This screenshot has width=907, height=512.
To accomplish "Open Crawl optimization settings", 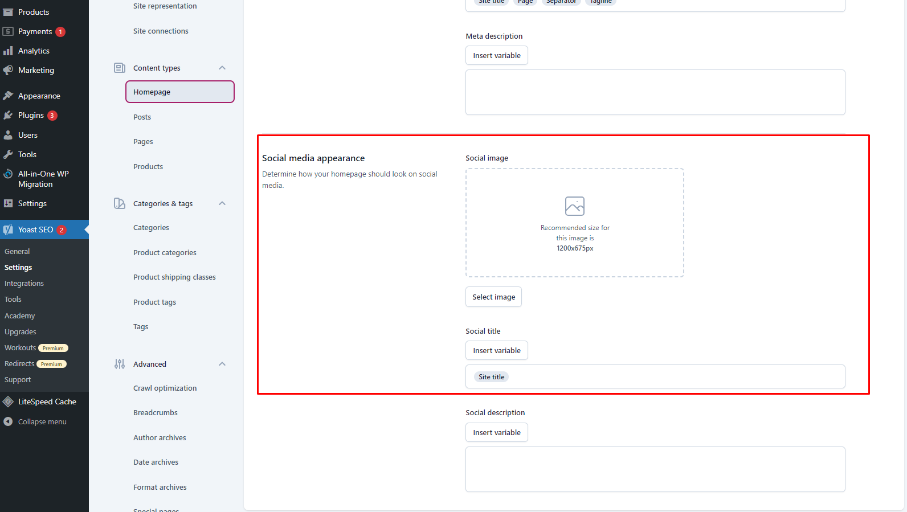I will [x=165, y=388].
